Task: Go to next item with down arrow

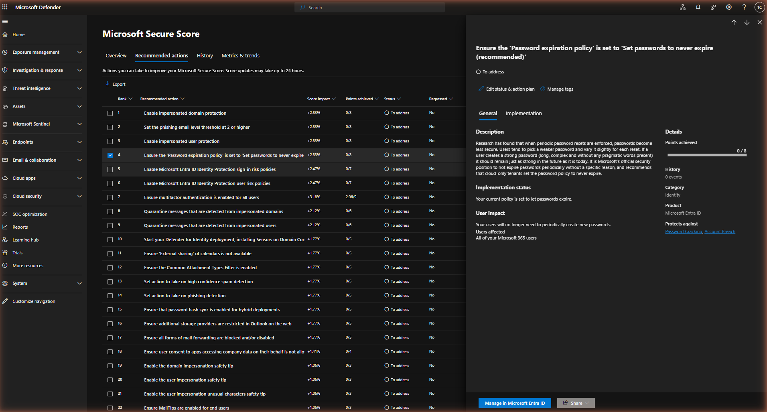Action: (747, 22)
